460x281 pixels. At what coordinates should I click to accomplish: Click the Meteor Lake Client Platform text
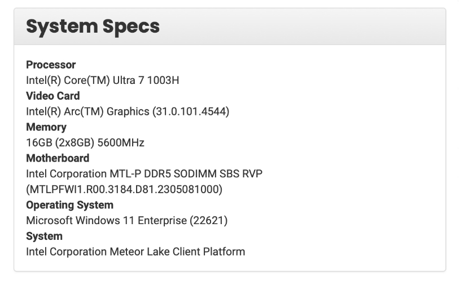[x=177, y=252]
